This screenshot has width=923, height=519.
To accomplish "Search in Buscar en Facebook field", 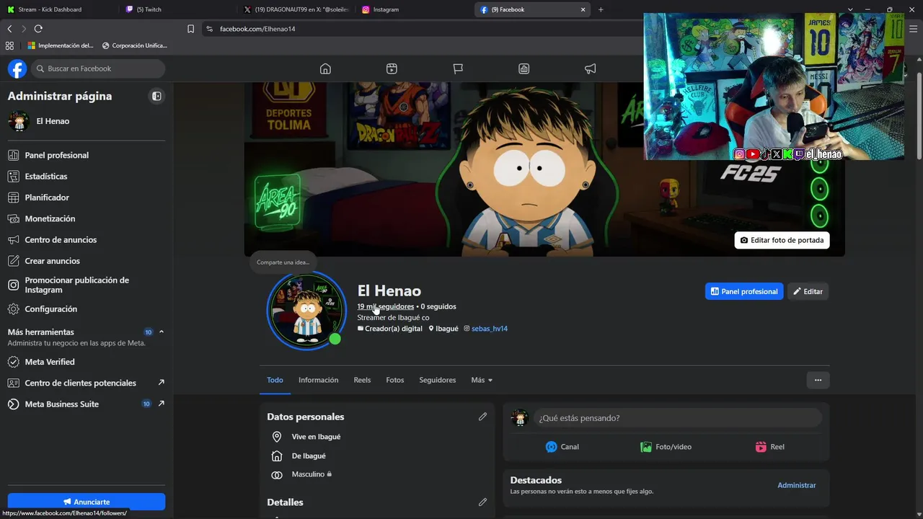I will [x=97, y=68].
